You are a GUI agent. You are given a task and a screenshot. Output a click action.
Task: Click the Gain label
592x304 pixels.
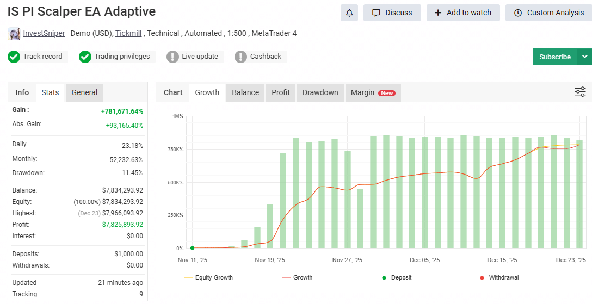coord(21,110)
